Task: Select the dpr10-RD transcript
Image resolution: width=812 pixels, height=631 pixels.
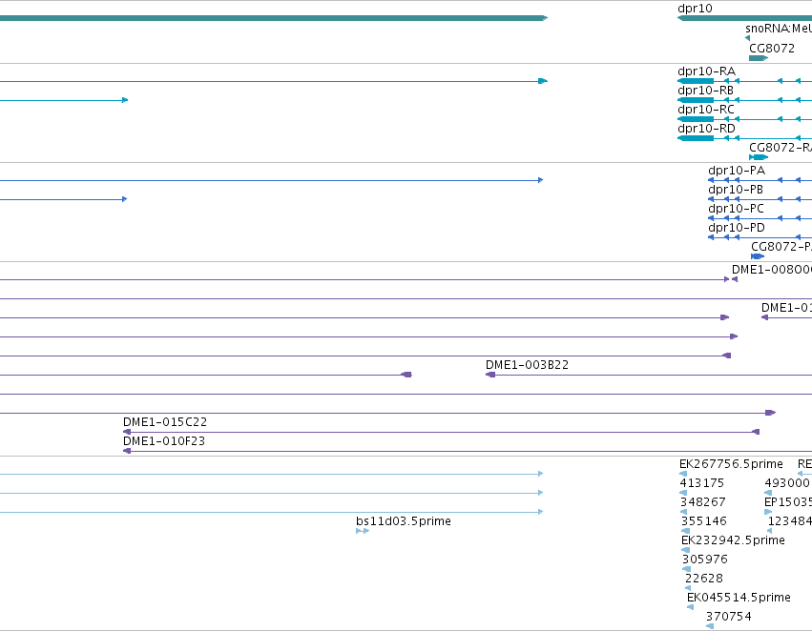Action: click(744, 138)
